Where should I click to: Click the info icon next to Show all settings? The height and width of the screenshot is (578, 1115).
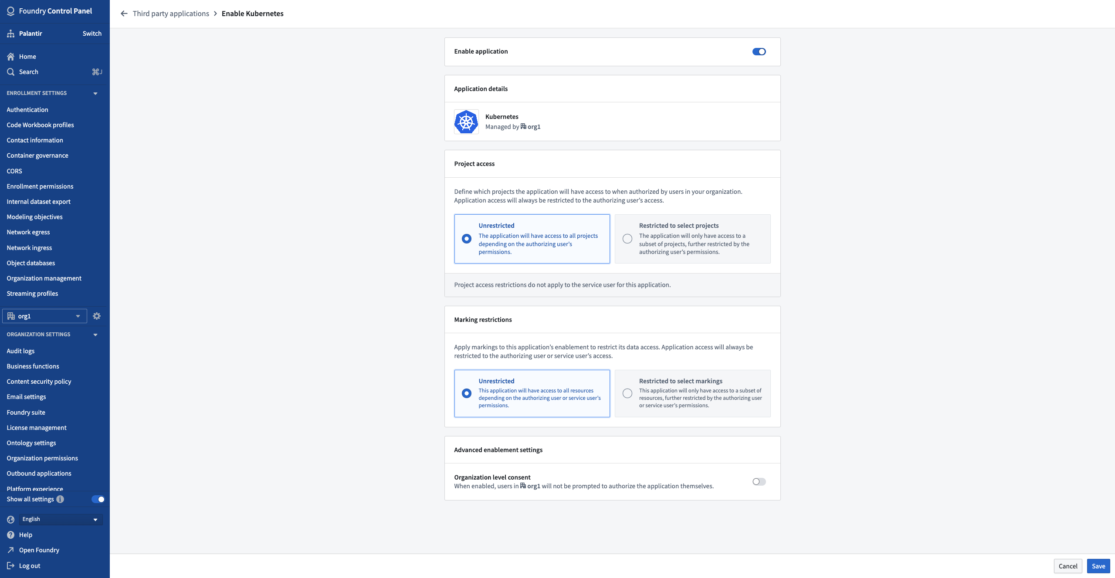60,499
